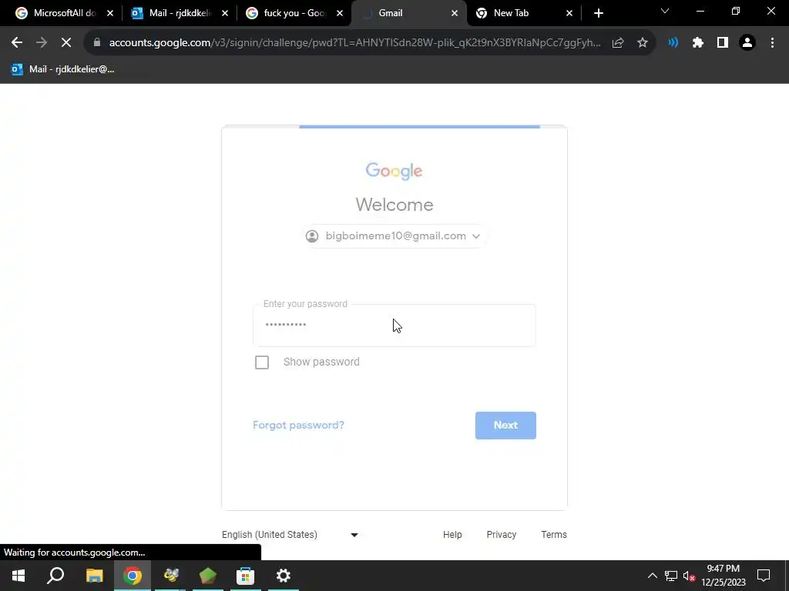789x591 pixels.
Task: Share this page icon in address bar
Action: click(618, 43)
